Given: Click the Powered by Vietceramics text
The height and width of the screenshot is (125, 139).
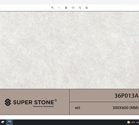Looking at the screenshot, I should point(43,106).
